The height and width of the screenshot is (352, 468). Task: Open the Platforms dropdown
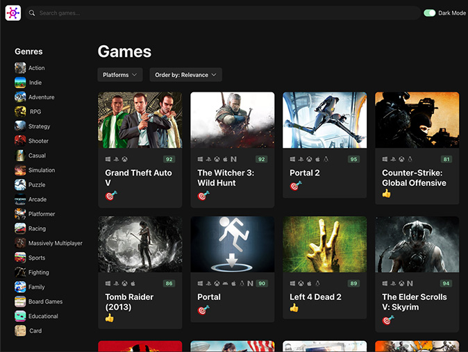[x=120, y=75]
